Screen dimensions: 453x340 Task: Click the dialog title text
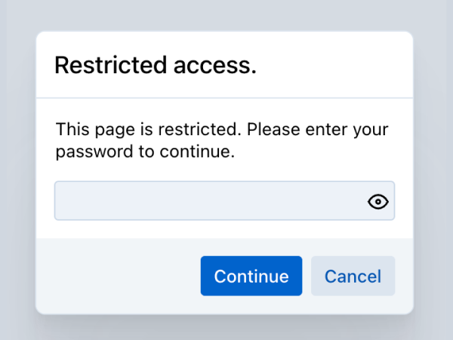tap(156, 66)
